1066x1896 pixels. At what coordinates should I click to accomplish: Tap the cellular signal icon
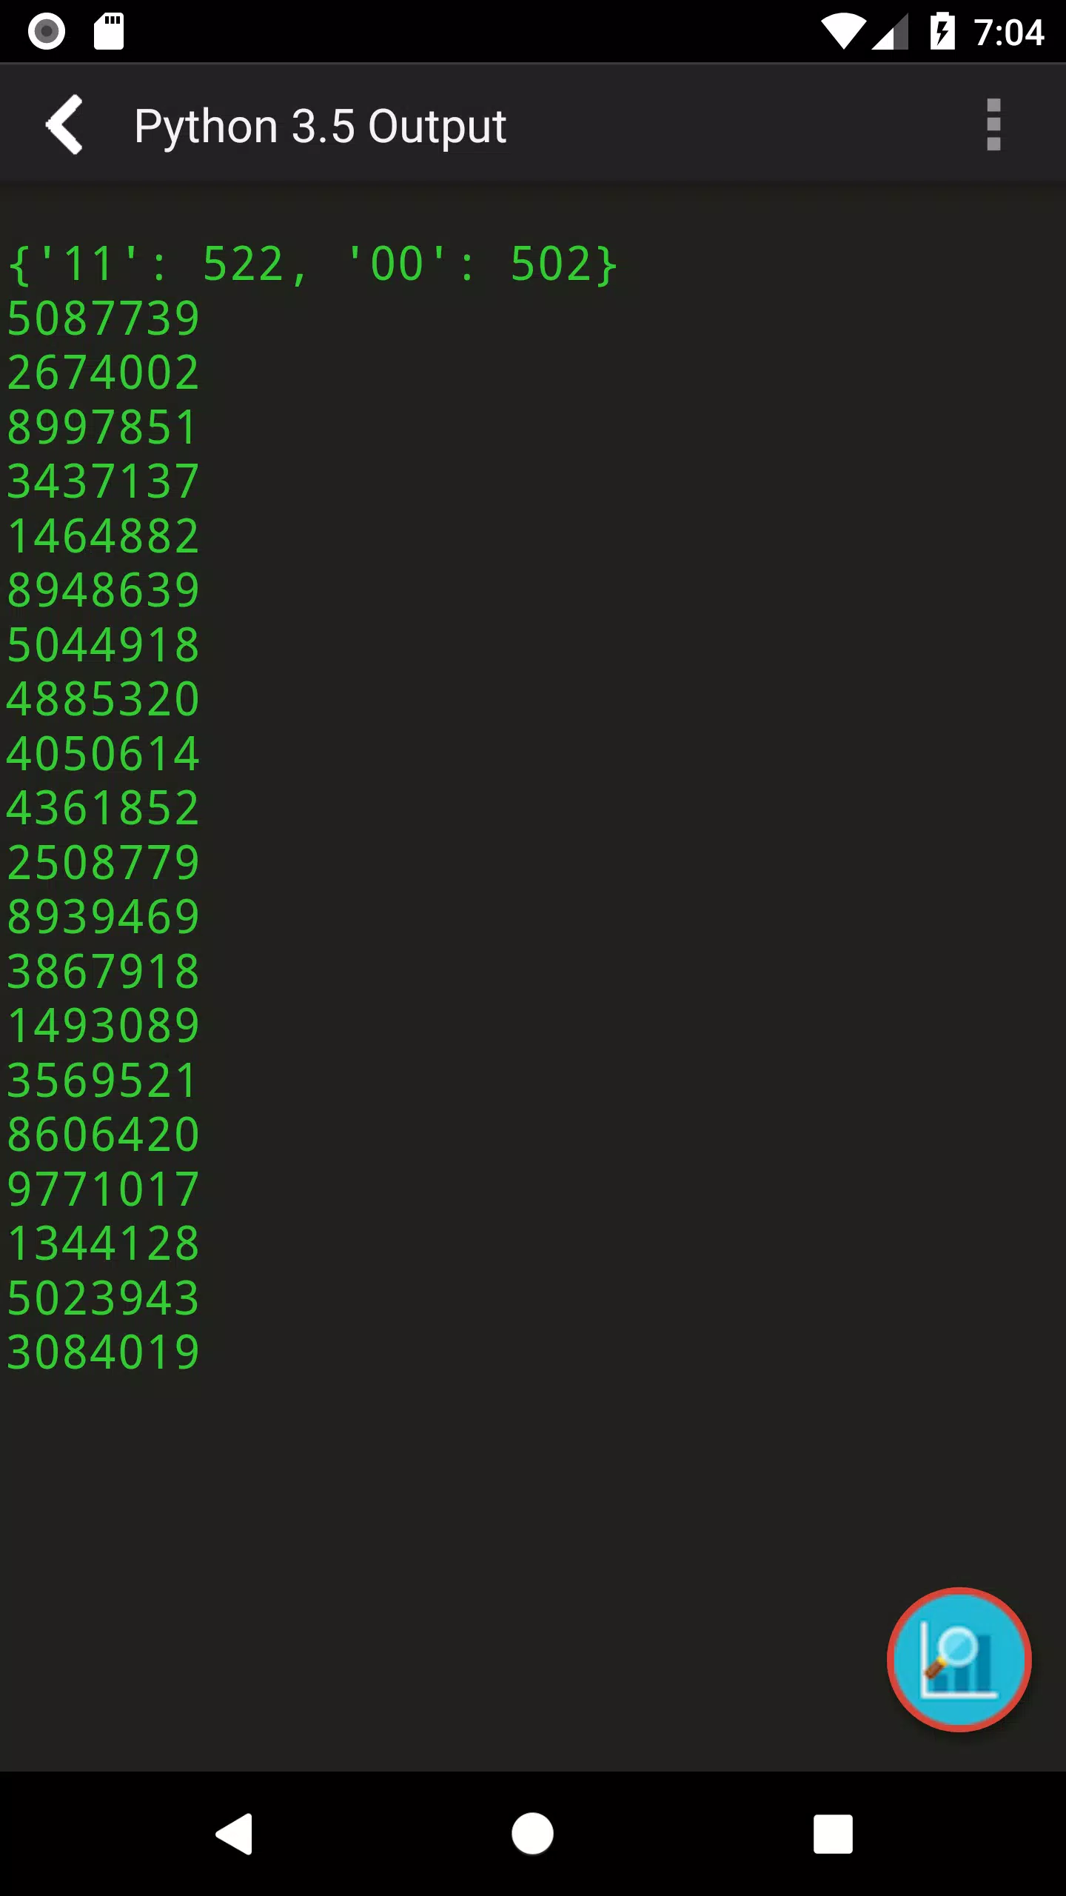(889, 32)
